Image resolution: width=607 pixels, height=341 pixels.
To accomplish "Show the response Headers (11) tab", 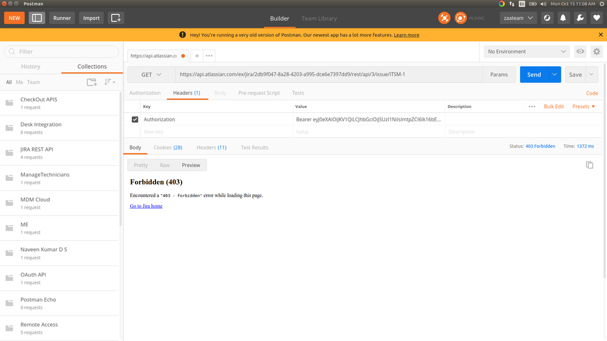I will pyautogui.click(x=211, y=147).
